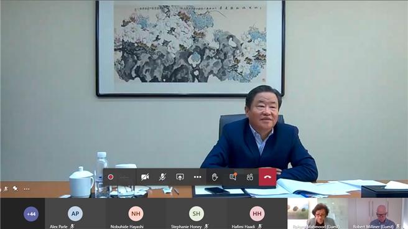Viewport: 408px width, 229px height.
Task: Toggle the camera on in call toolbar
Action: point(145,177)
